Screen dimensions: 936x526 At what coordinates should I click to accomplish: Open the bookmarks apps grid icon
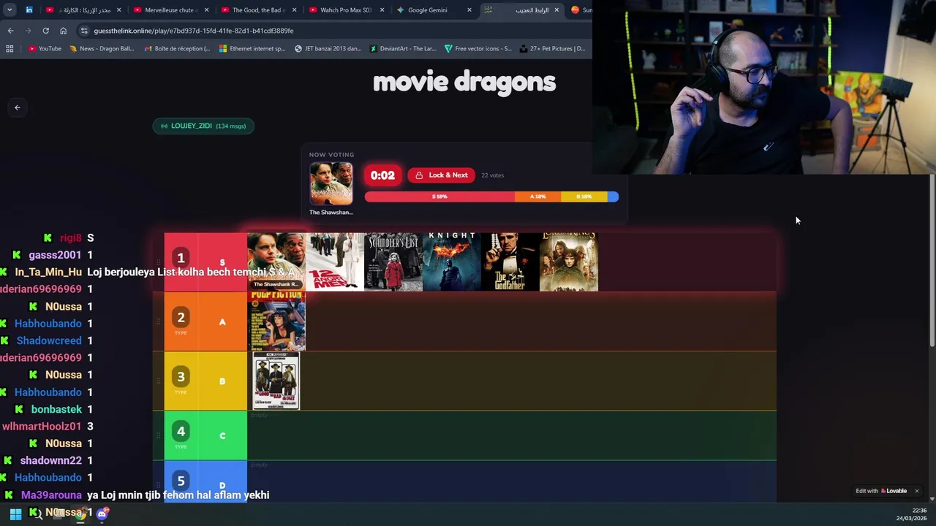click(x=10, y=49)
